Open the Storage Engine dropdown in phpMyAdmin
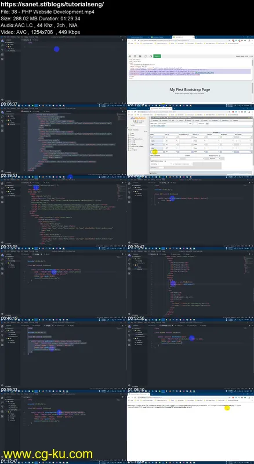Image resolution: width=254 pixels, height=464 pixels. click(215, 158)
